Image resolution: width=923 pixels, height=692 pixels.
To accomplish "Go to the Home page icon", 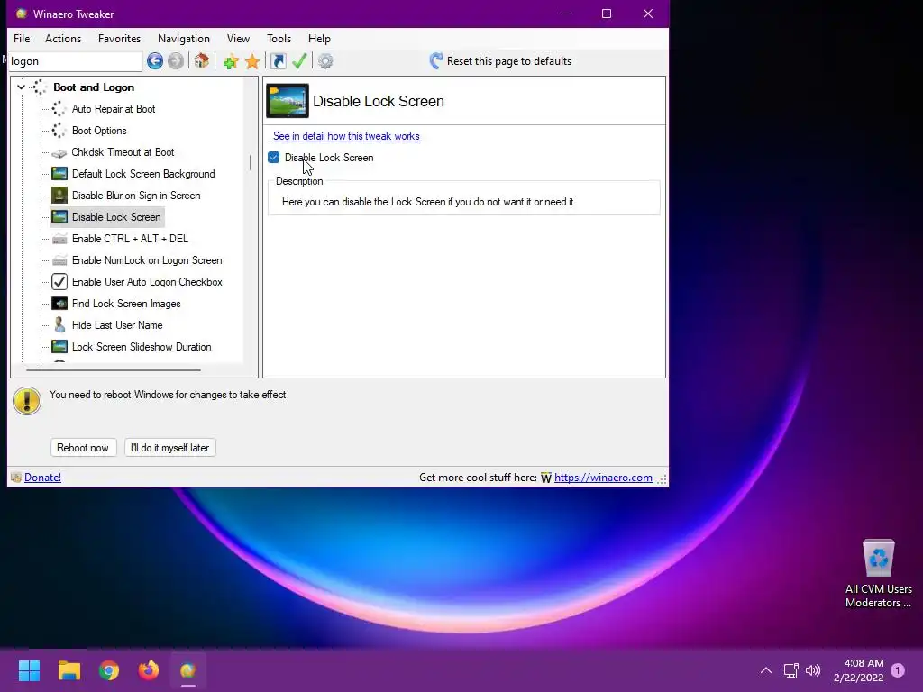I will tap(201, 60).
